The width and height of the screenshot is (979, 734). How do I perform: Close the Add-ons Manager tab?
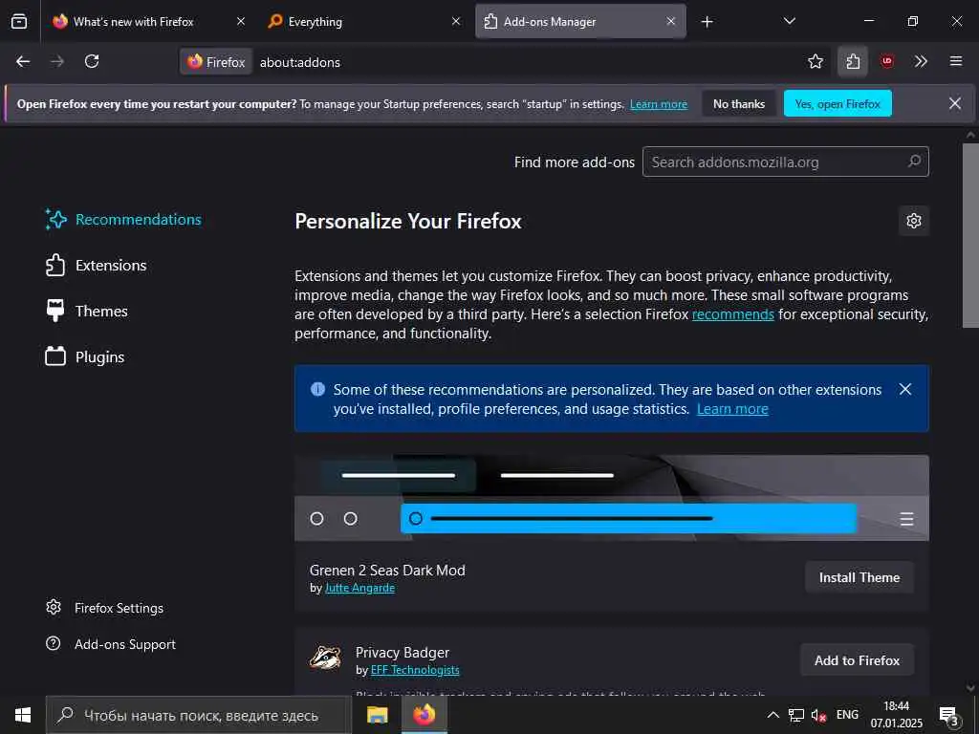pyautogui.click(x=670, y=21)
